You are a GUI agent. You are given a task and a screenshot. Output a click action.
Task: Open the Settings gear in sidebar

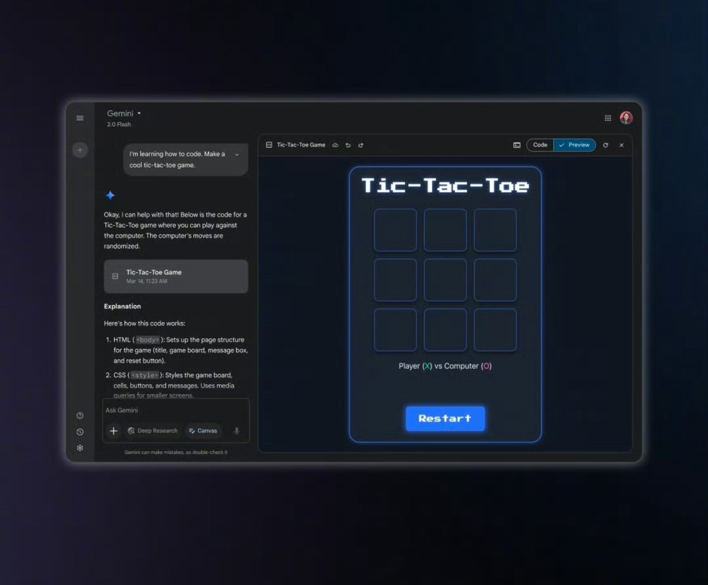coord(80,448)
